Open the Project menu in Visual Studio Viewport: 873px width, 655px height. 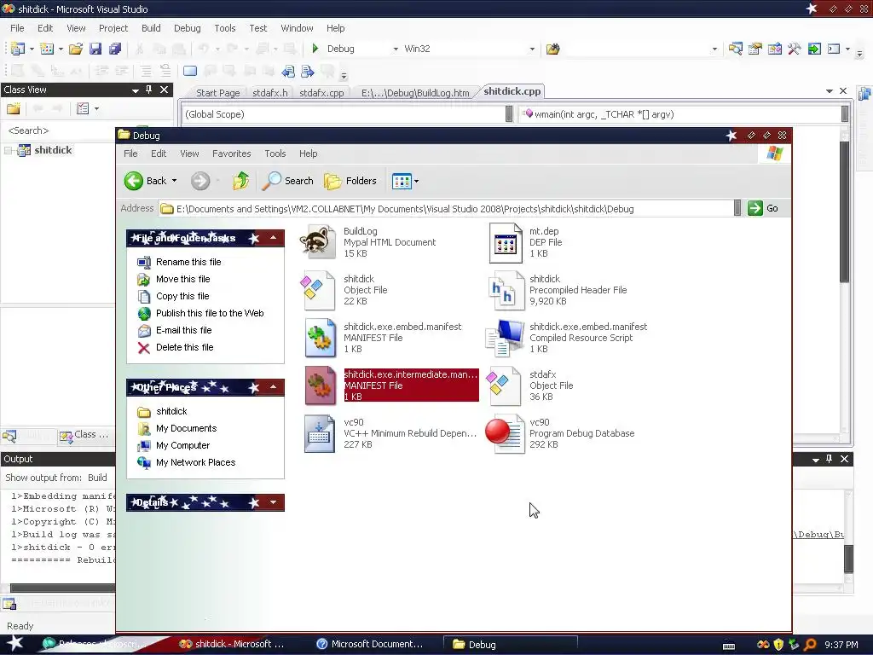point(113,28)
